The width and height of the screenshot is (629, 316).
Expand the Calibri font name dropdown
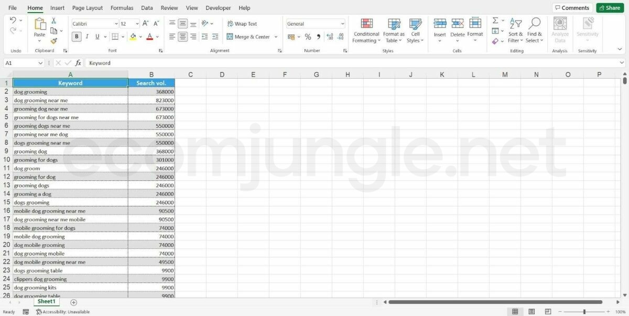point(116,24)
